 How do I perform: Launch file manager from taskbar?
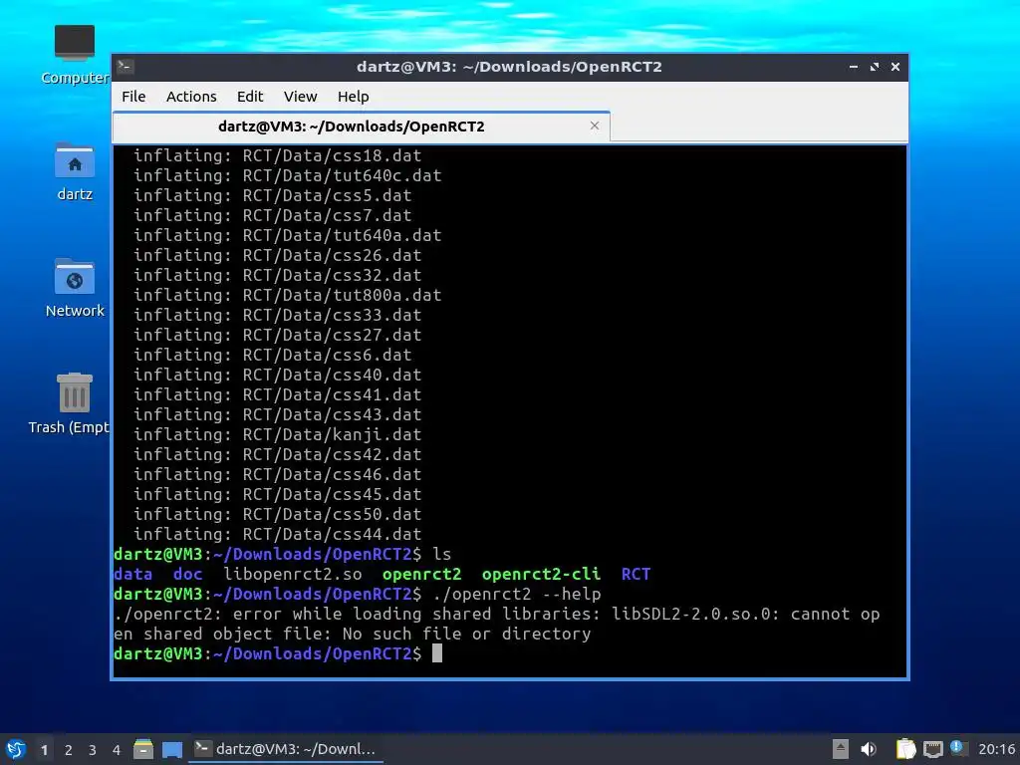(143, 749)
